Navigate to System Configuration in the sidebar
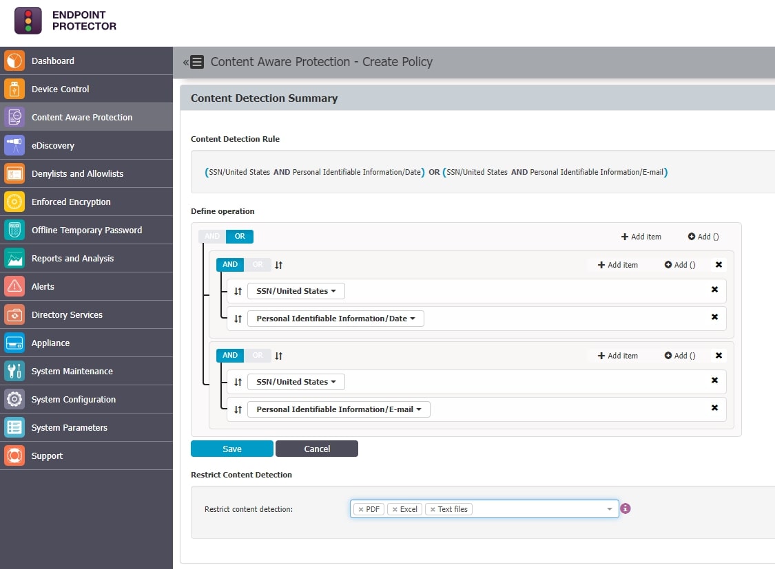The width and height of the screenshot is (775, 569). (x=13, y=399)
